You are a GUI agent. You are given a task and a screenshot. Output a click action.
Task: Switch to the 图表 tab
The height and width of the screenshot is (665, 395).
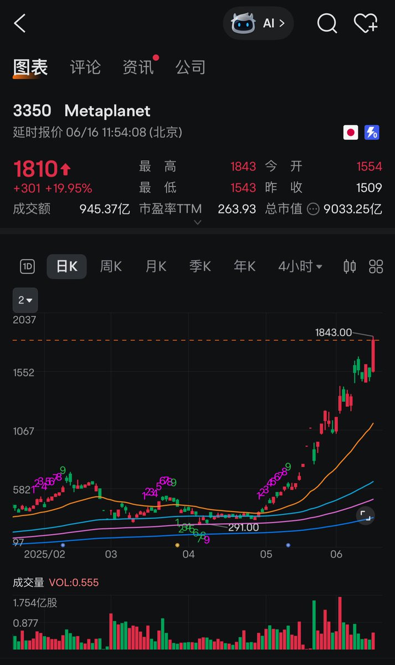30,68
